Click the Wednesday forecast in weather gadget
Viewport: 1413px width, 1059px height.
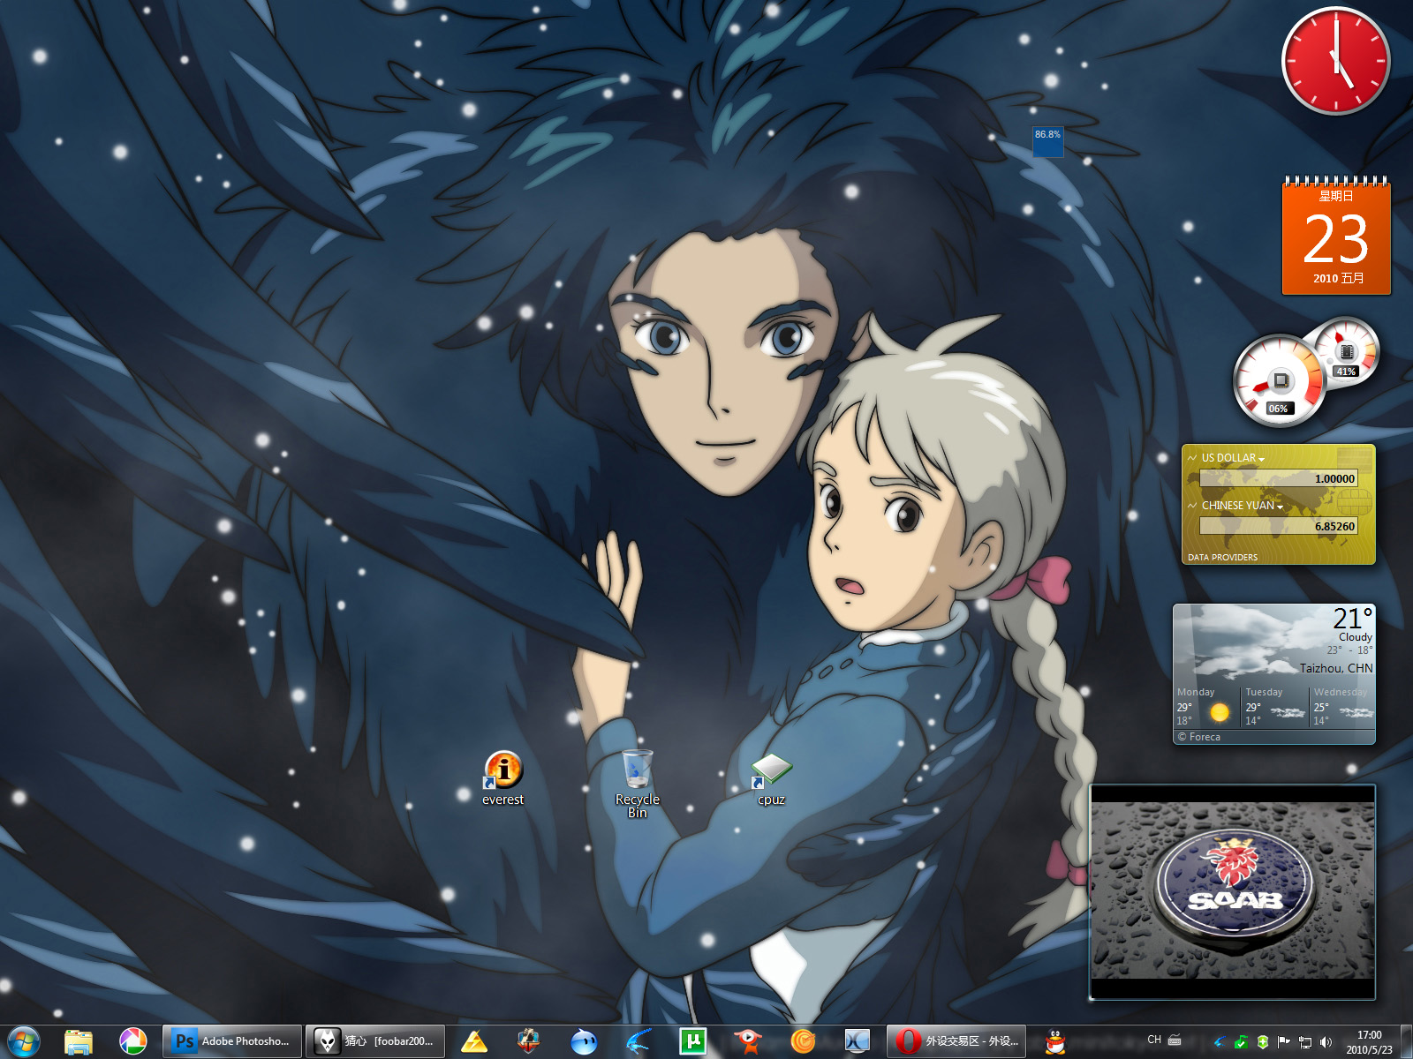point(1342,706)
